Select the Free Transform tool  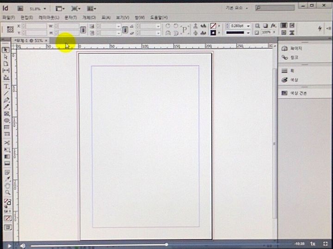pyautogui.click(x=7, y=150)
